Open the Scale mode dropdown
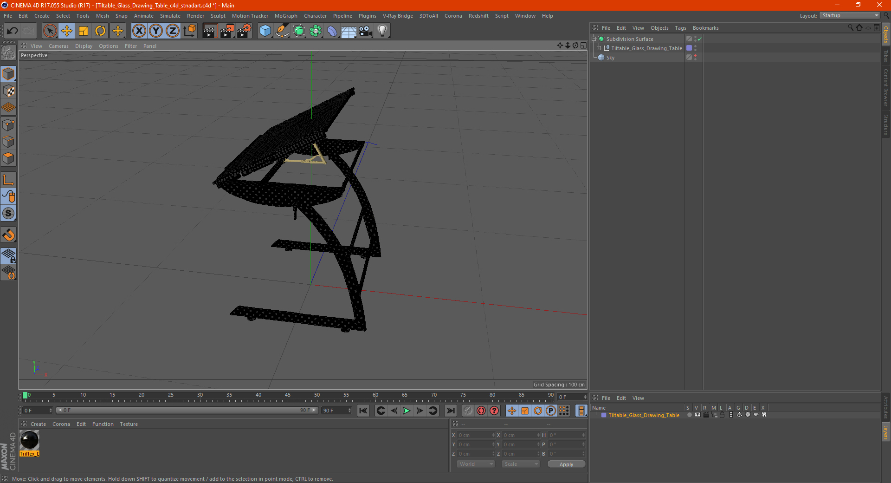 point(521,464)
